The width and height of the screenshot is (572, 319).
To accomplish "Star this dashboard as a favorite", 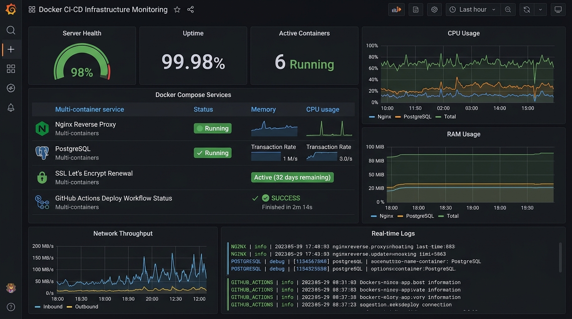I will (177, 10).
